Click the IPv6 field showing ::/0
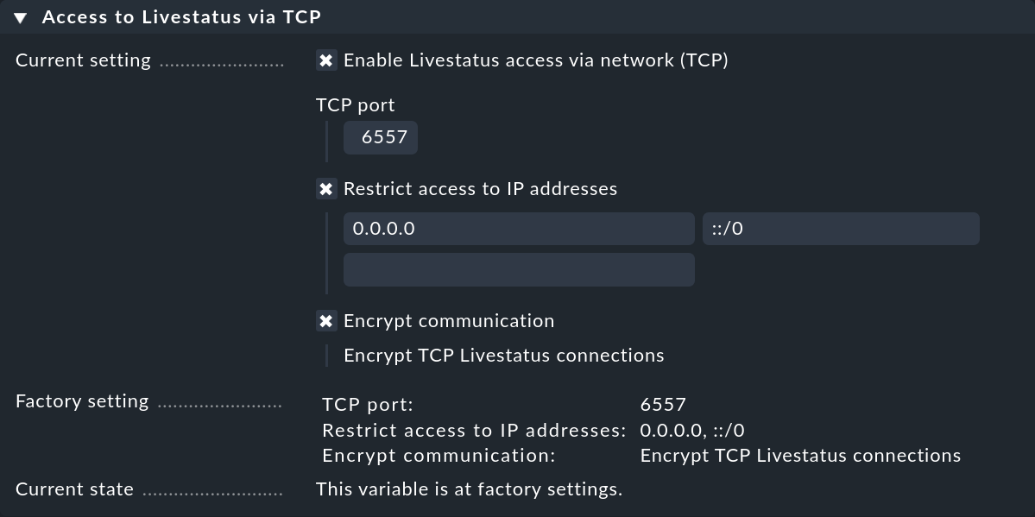 (840, 228)
